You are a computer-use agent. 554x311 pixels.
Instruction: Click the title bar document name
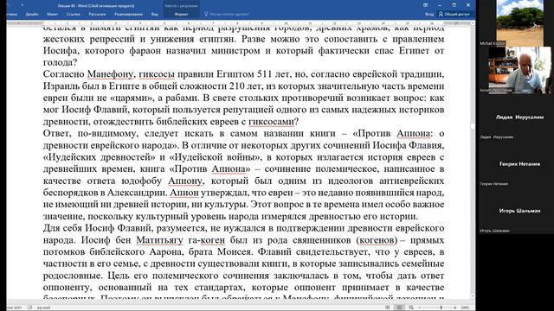click(96, 6)
